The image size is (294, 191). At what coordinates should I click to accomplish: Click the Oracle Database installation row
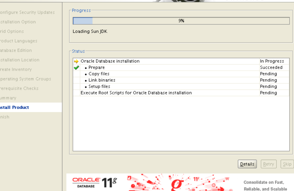181,61
